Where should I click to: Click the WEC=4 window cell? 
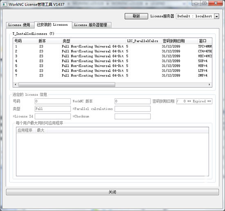(x=205, y=56)
